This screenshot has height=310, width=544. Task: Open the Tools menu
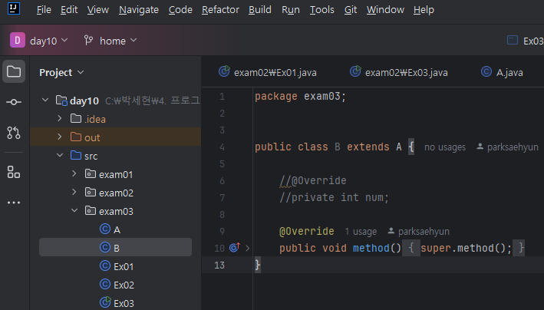click(322, 10)
